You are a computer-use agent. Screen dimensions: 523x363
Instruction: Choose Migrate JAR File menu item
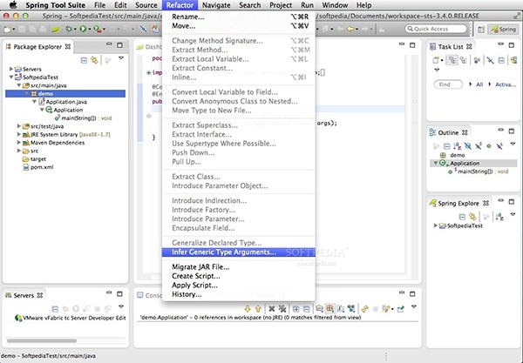click(239, 266)
